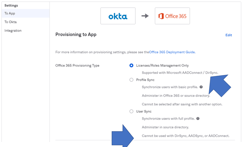Image resolution: width=246 pixels, height=147 pixels.
Task: Click the Provisioning to App heading
Action: (76, 35)
